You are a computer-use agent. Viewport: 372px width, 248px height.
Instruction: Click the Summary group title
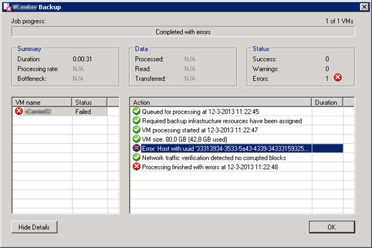[x=29, y=48]
